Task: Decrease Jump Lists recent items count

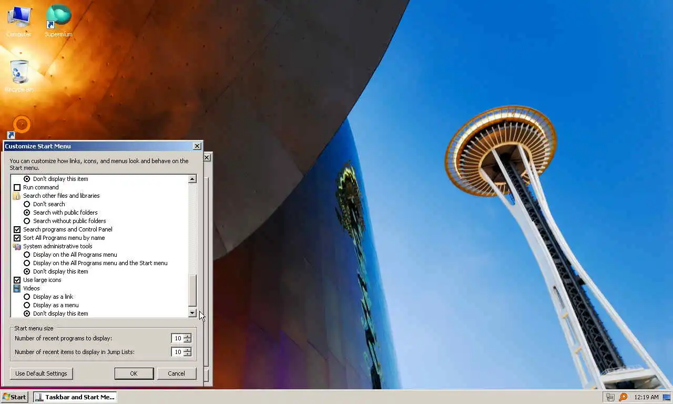Action: click(x=187, y=355)
